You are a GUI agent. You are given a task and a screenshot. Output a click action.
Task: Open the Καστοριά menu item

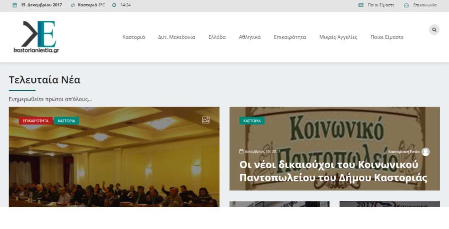pos(134,37)
